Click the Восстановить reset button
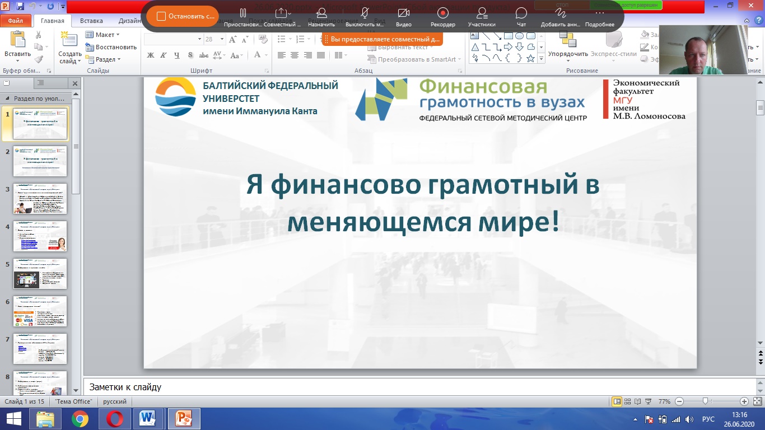765x430 pixels. point(111,47)
